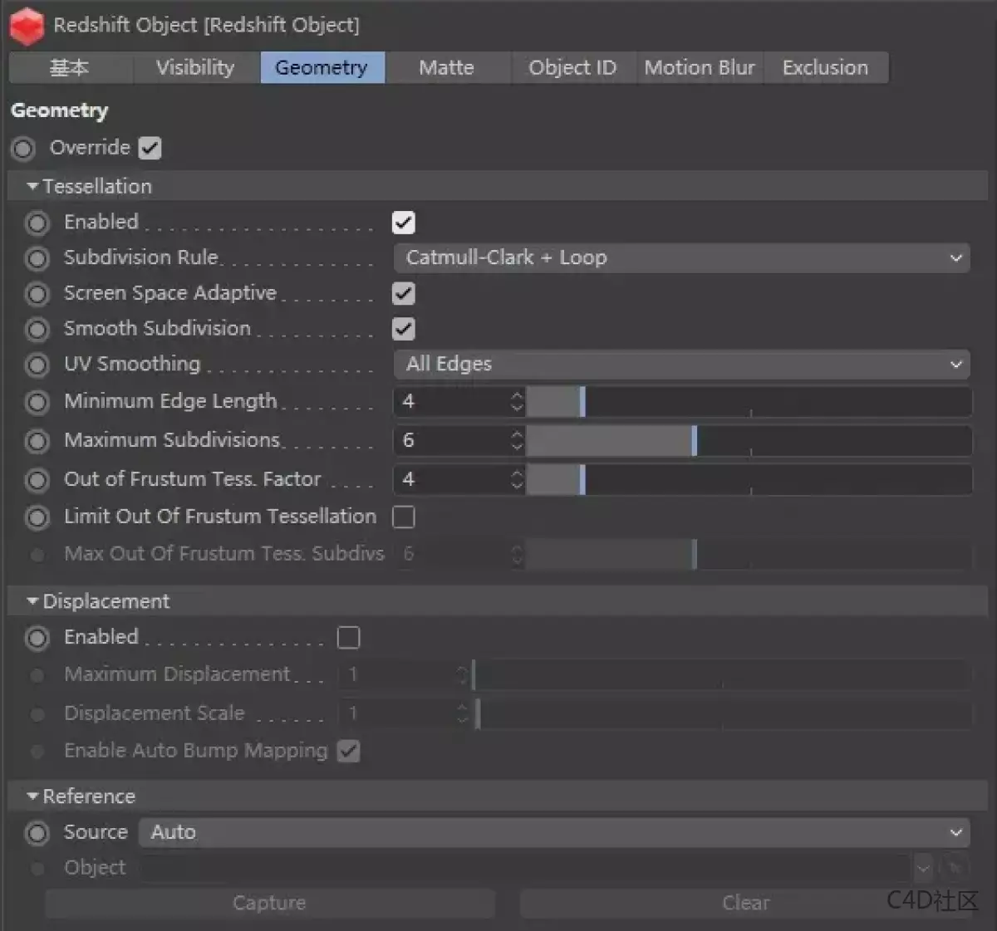Disable the Tessellation Enabled checkbox

[403, 222]
